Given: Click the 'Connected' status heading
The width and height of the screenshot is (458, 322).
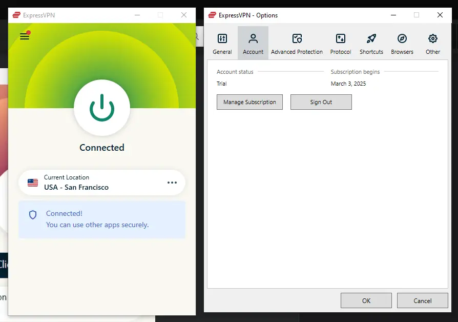Looking at the screenshot, I should coord(102,147).
